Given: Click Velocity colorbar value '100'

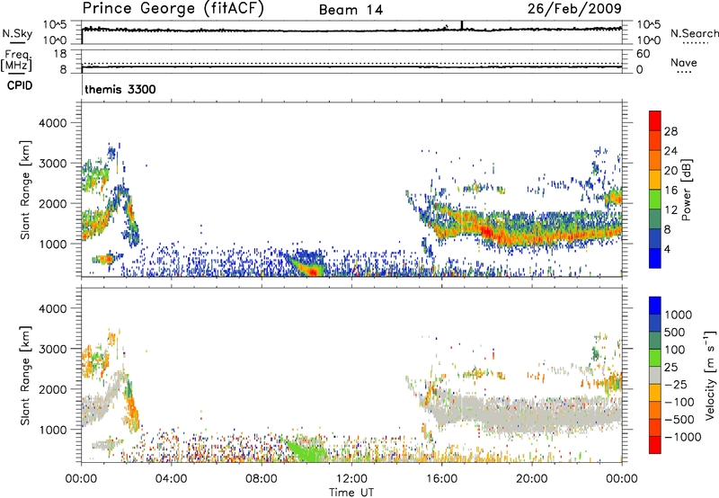Looking at the screenshot, I should [675, 350].
